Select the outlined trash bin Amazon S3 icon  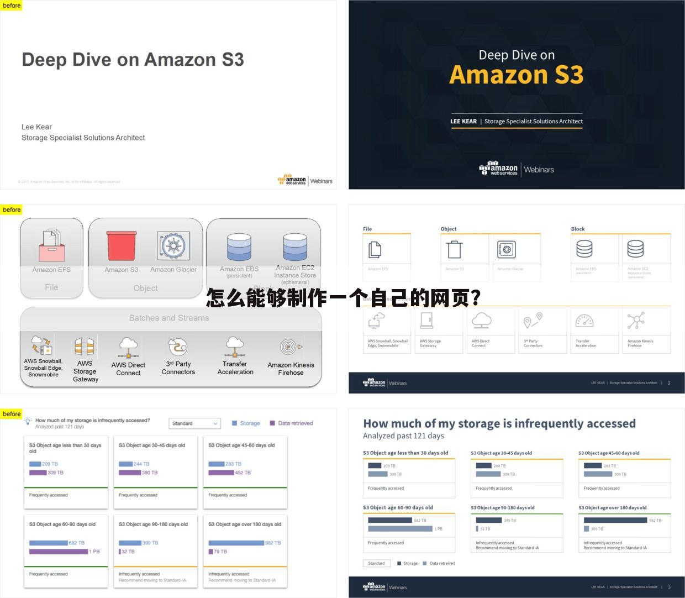point(455,250)
